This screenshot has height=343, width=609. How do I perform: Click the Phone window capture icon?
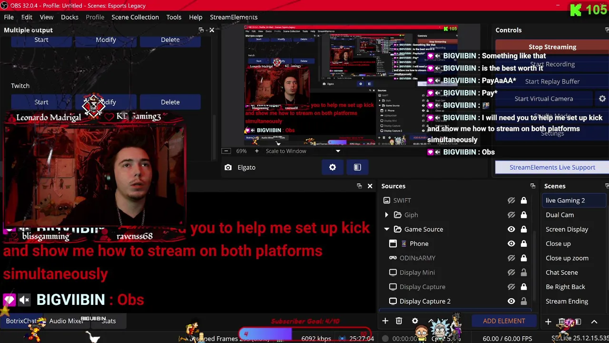[393, 243]
